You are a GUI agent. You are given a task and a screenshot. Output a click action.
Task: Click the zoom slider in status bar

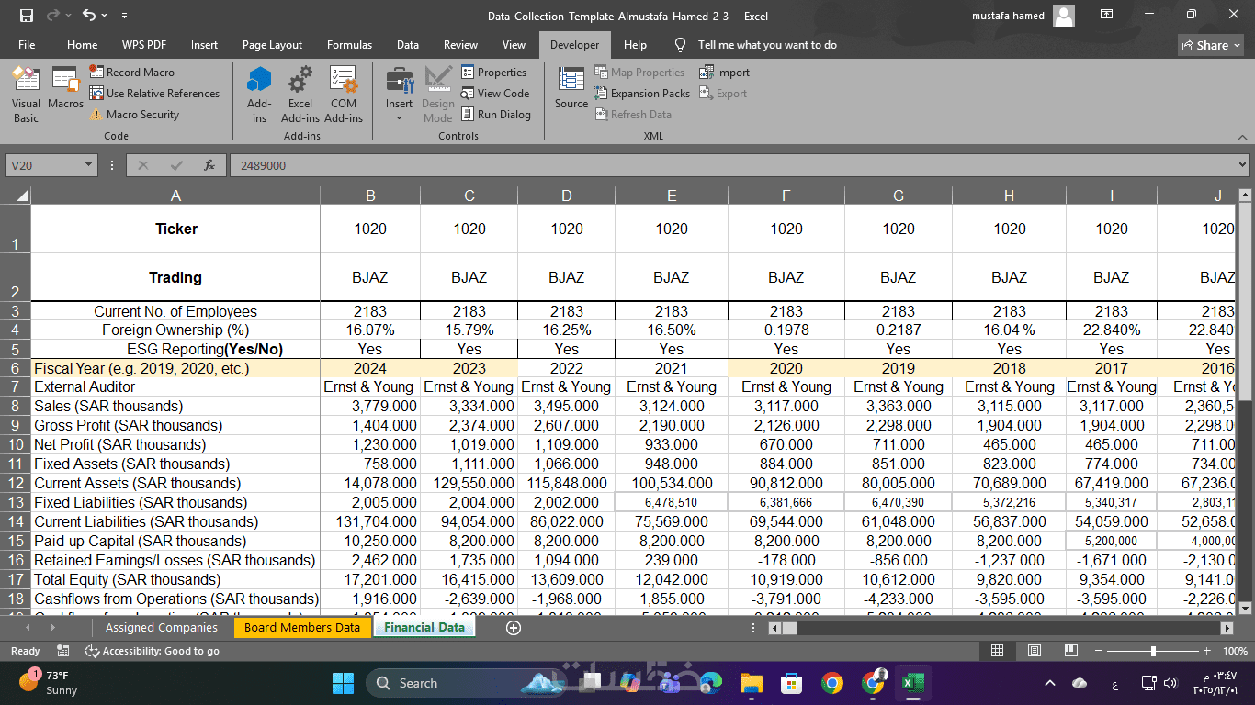(1154, 651)
